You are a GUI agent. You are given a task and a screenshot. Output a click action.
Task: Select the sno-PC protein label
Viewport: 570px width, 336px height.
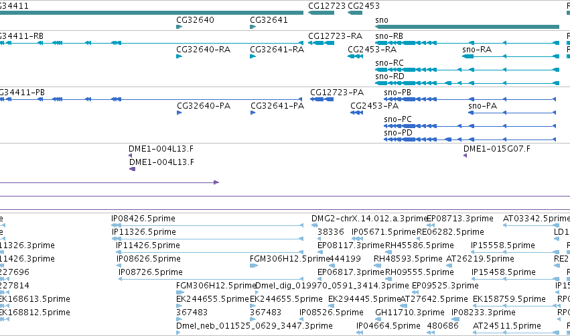point(398,119)
